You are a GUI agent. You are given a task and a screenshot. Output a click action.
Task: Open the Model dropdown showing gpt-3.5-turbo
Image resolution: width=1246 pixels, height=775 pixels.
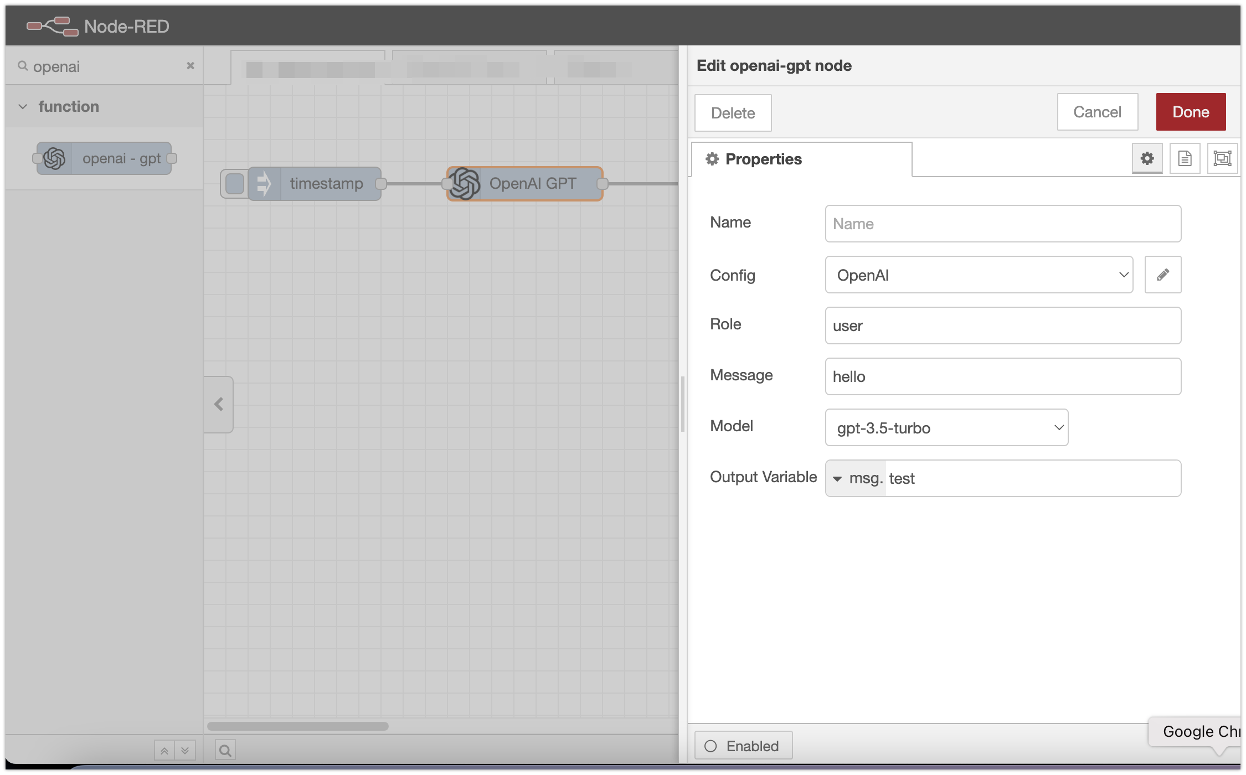[946, 427]
